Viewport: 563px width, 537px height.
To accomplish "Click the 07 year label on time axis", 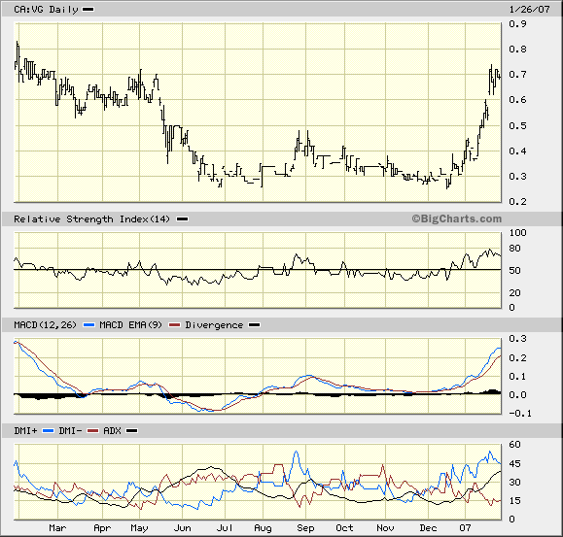I will coord(465,528).
